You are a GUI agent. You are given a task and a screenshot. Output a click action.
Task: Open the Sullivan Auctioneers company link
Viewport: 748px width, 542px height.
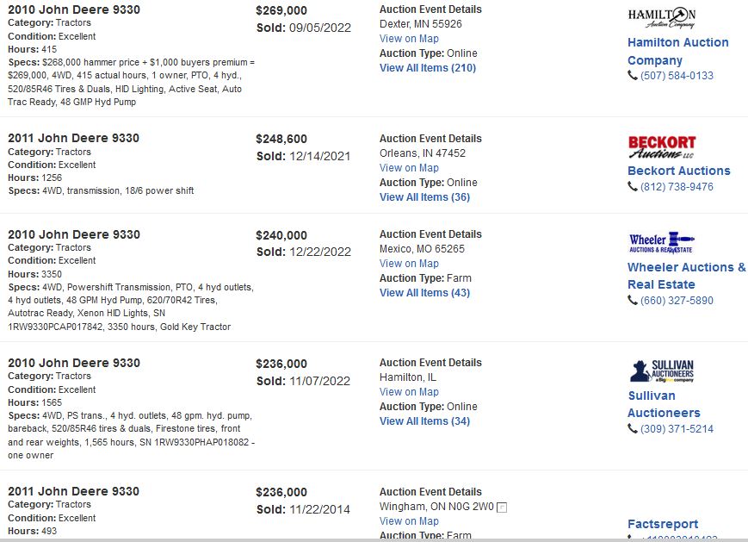tap(664, 404)
